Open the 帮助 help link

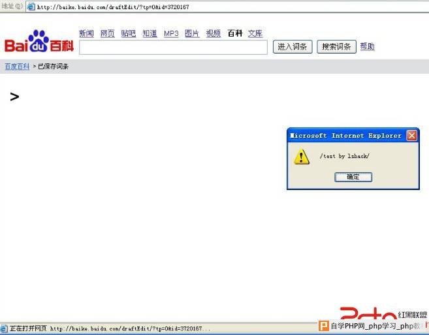(367, 46)
